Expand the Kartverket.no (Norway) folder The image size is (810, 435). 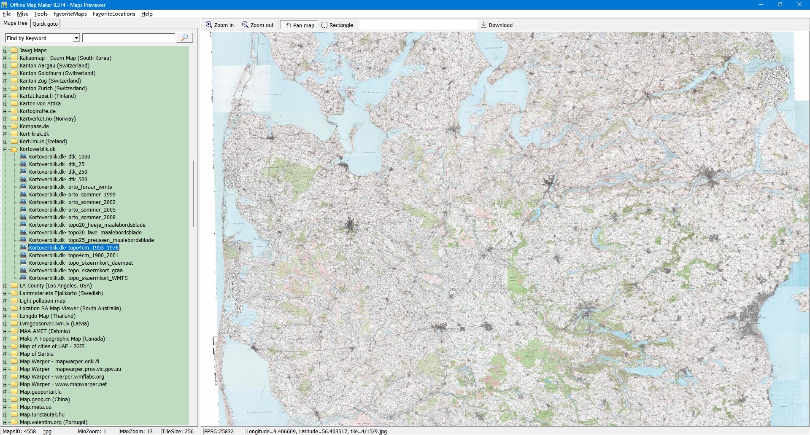click(x=5, y=119)
